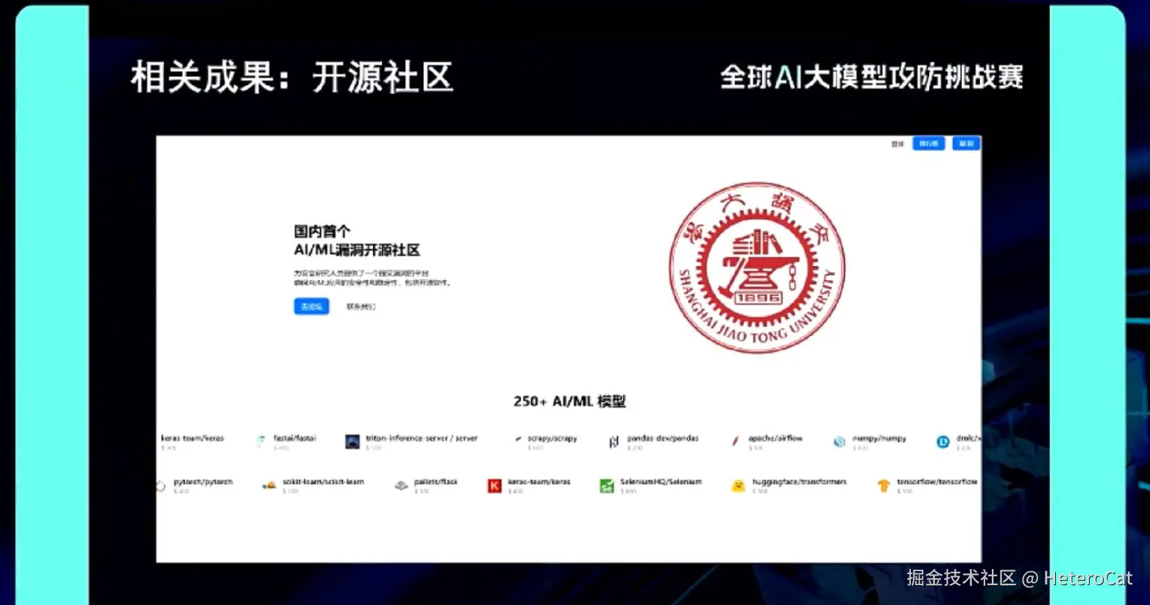Click the plain text link in top-right header
Viewport: 1150px width, 605px height.
[898, 144]
